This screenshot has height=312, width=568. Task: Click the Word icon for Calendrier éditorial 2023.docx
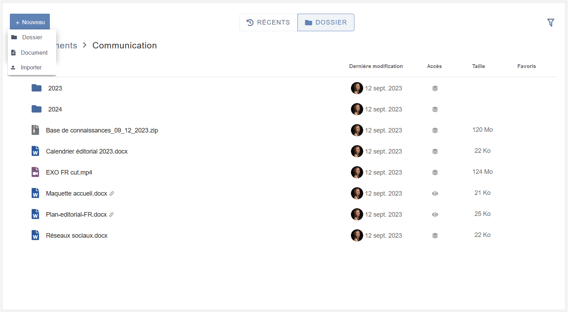click(x=35, y=151)
